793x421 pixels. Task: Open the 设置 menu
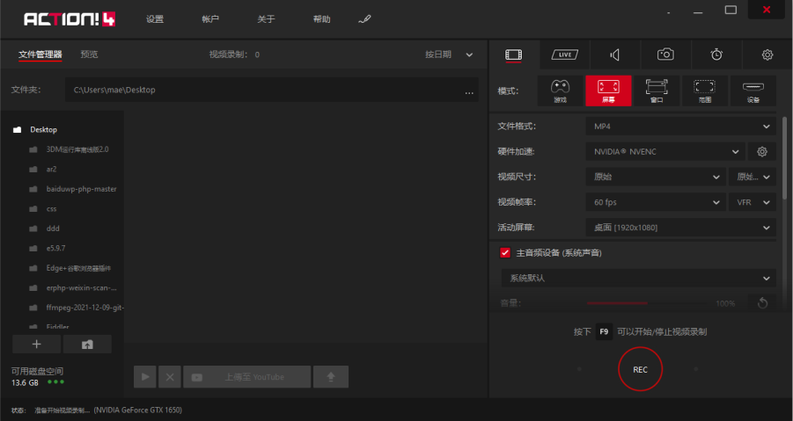click(155, 19)
